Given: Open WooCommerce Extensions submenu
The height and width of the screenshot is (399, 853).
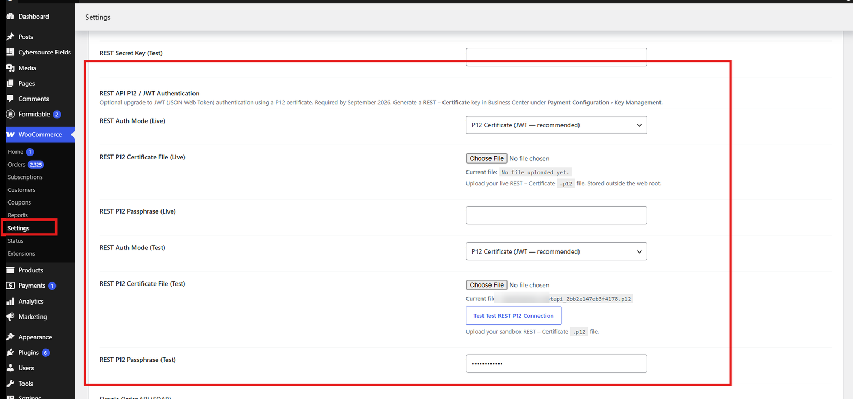Looking at the screenshot, I should click(x=21, y=254).
